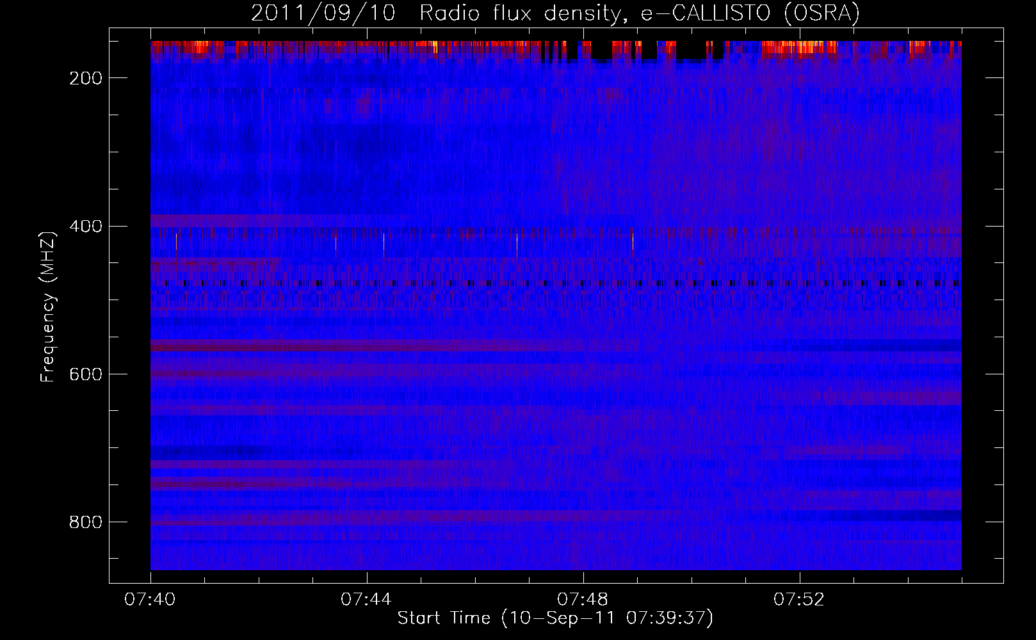Click the 07:44 time tick label
This screenshot has width=1036, height=640.
[367, 600]
